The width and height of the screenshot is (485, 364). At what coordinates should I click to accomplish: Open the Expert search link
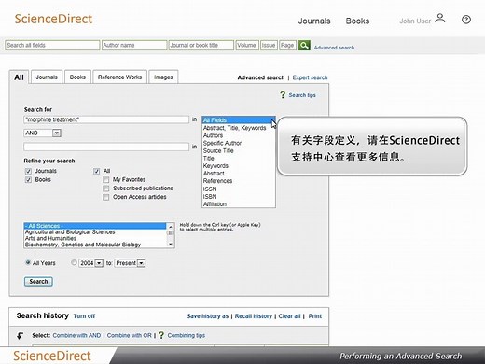[310, 77]
